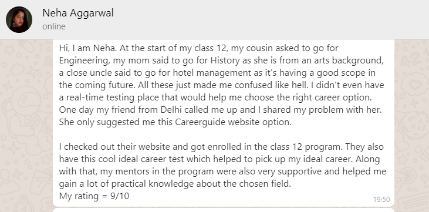The height and width of the screenshot is (212, 429).
Task: Click the 19:50 message timestamp
Action: click(381, 200)
